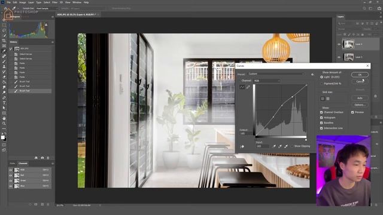Hide Layer 4 using its eye icon
This screenshot has width=383, height=215.
pos(339,44)
